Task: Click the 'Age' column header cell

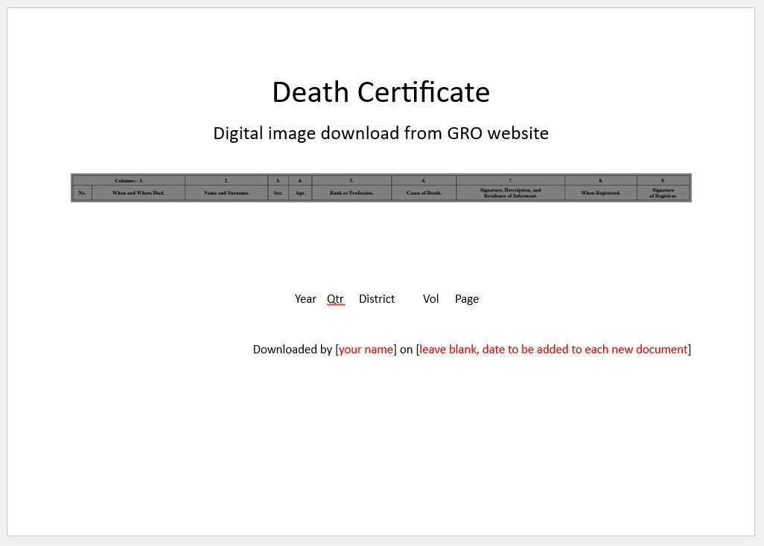Action: pos(300,193)
